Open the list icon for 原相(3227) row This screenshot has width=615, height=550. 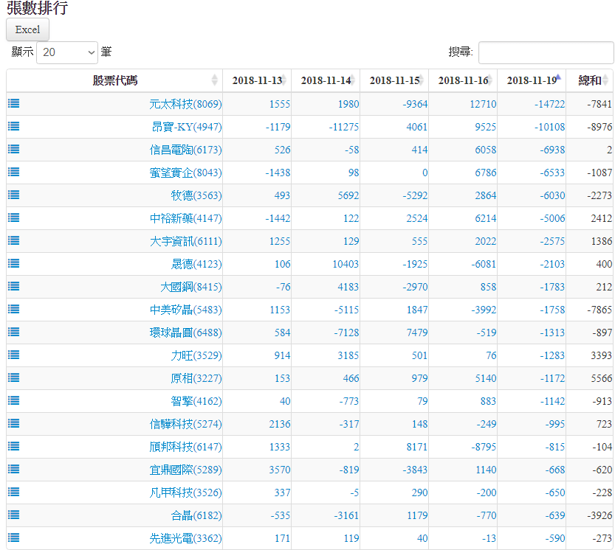point(13,378)
